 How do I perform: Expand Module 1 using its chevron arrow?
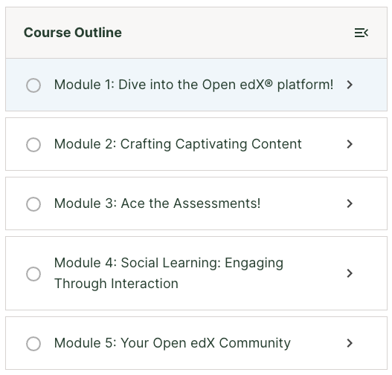click(x=350, y=85)
